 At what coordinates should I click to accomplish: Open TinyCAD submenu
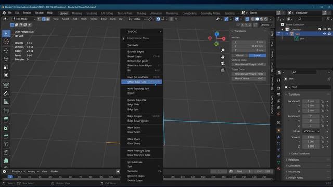[142, 32]
